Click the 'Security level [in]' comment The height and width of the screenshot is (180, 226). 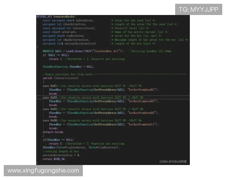(130, 28)
